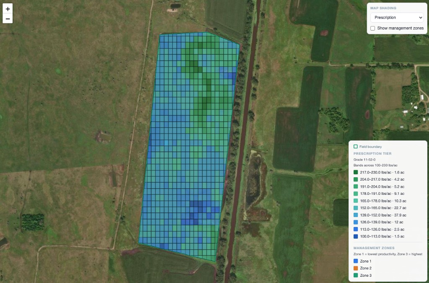429x283 pixels.
Task: Click the MAP SHADING heading
Action: [383, 8]
